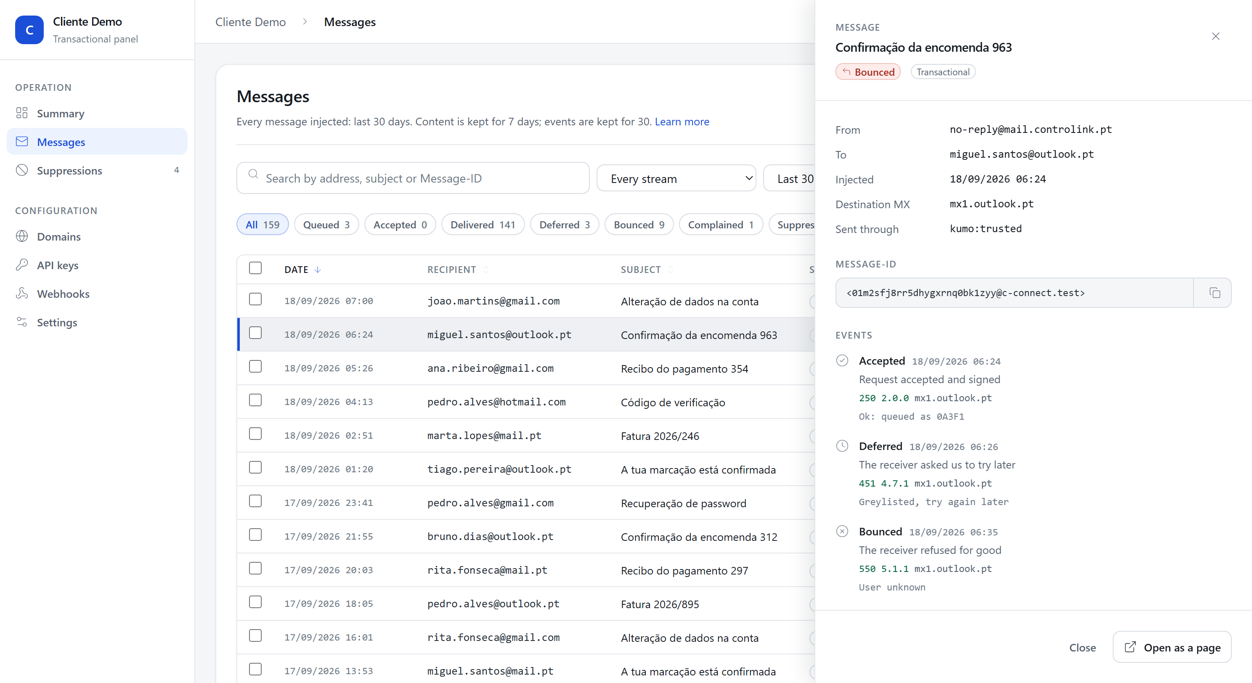Click the Settings sliders icon
1252x683 pixels.
pos(22,322)
